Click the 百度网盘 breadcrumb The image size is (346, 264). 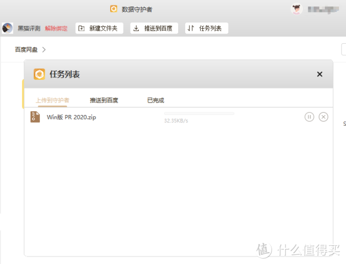pos(26,50)
